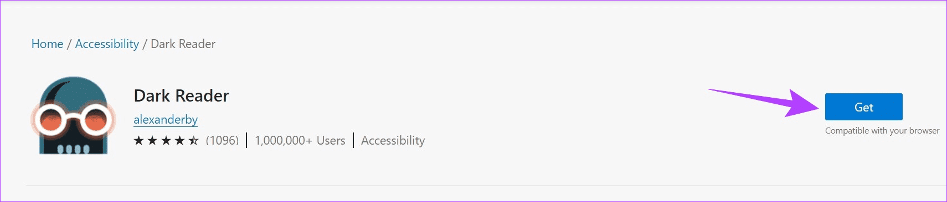Click the first rating star
The width and height of the screenshot is (947, 202).
click(x=139, y=141)
